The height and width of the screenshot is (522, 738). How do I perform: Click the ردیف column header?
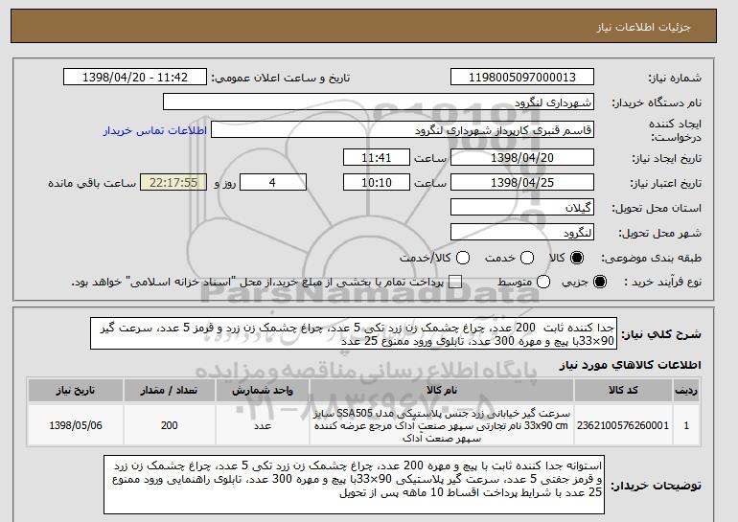click(x=686, y=391)
